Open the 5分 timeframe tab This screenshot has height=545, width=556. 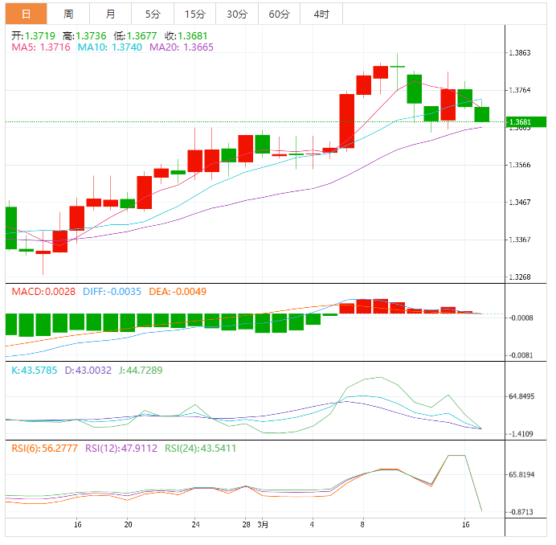pos(153,14)
